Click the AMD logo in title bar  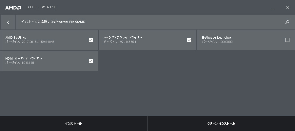coord(13,7)
